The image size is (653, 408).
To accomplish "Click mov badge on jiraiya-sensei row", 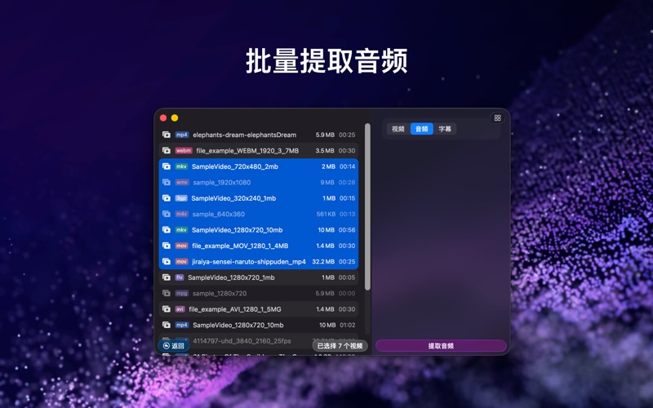I will pos(181,261).
